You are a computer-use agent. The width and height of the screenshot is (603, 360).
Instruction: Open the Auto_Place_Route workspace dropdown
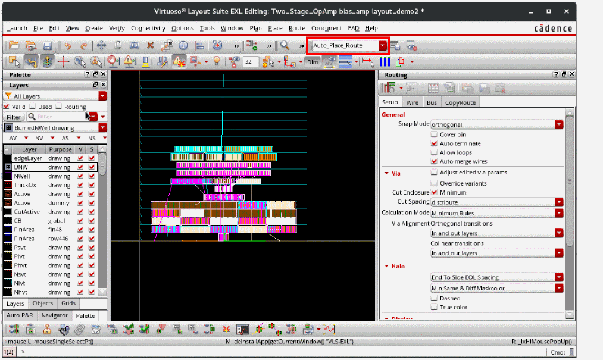(x=382, y=45)
